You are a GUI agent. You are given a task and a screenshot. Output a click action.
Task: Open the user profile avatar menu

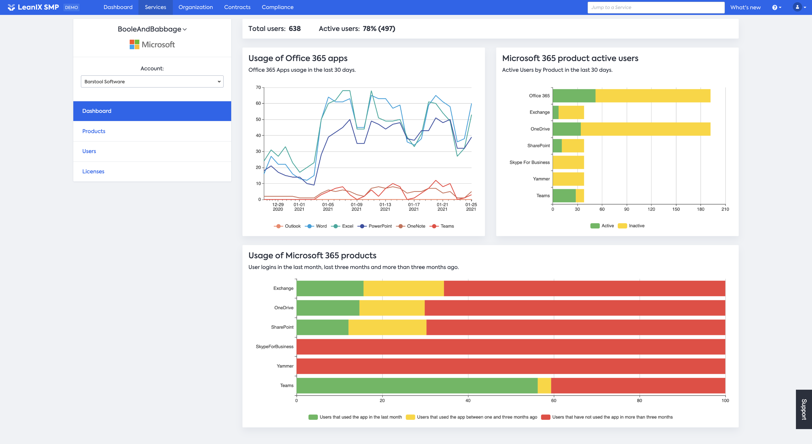(x=798, y=7)
